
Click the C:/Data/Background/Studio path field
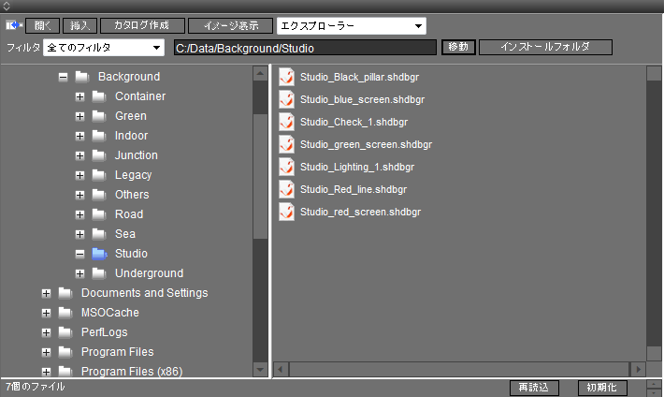305,48
